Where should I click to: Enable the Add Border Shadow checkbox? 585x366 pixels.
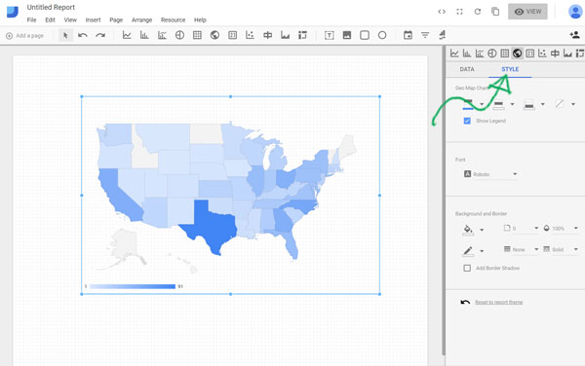click(467, 268)
